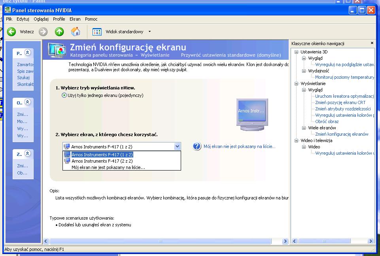Viewport: 380px width, 256px height.
Task: Close the Klasyczne okienko nawigacji pane
Action: point(372,43)
